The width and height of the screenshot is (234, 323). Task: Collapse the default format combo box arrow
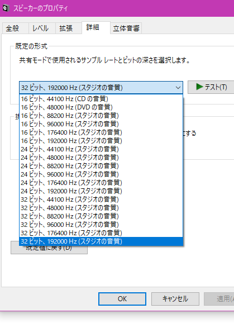pos(178,88)
